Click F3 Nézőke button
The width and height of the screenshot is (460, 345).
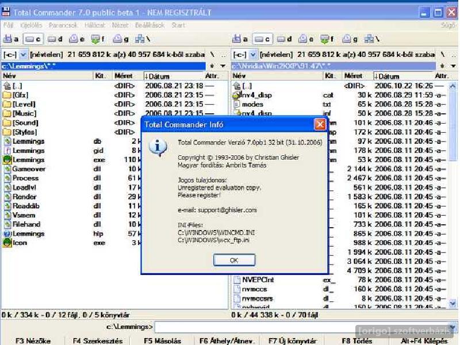(33, 340)
